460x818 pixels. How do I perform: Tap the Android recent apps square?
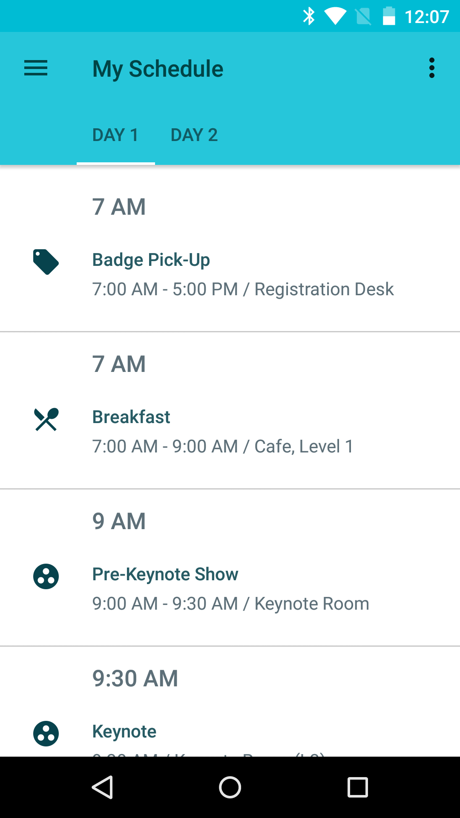tap(358, 787)
